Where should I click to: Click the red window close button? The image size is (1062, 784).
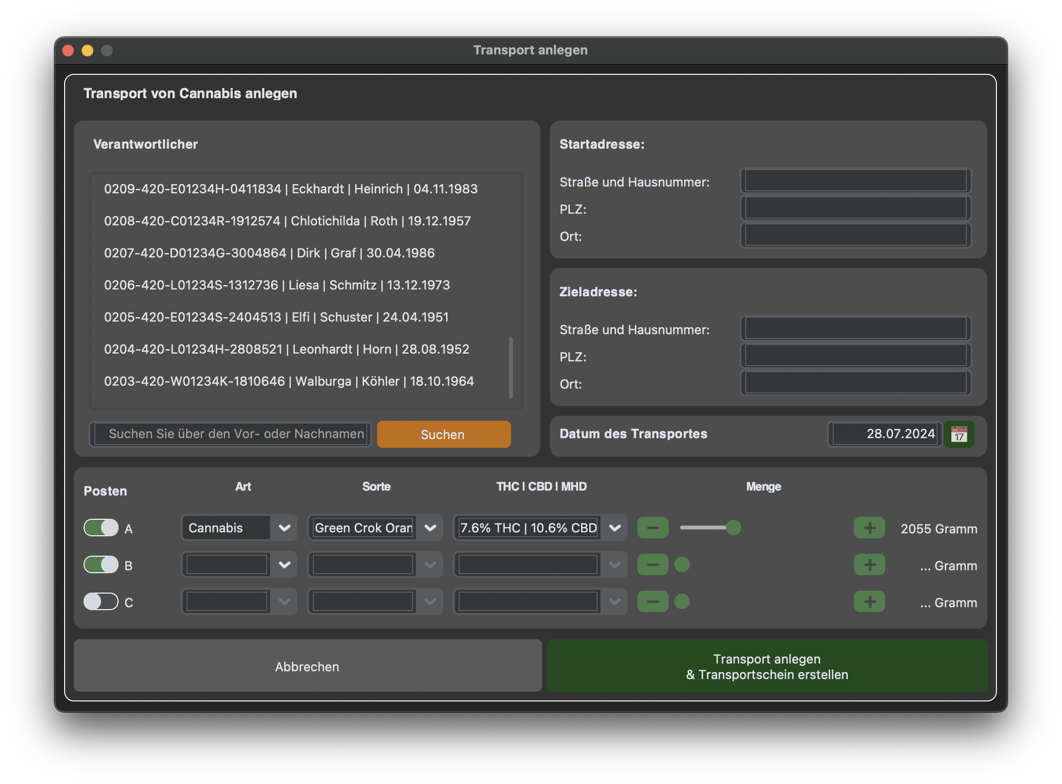click(69, 51)
